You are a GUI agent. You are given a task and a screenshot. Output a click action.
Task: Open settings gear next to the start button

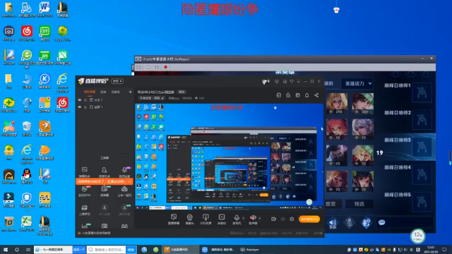point(292,219)
